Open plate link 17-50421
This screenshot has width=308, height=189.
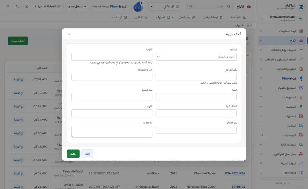click(238, 187)
